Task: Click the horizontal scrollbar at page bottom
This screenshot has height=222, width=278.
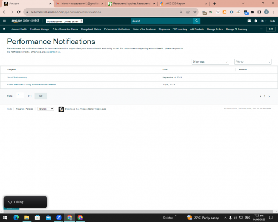Action: 138,211
